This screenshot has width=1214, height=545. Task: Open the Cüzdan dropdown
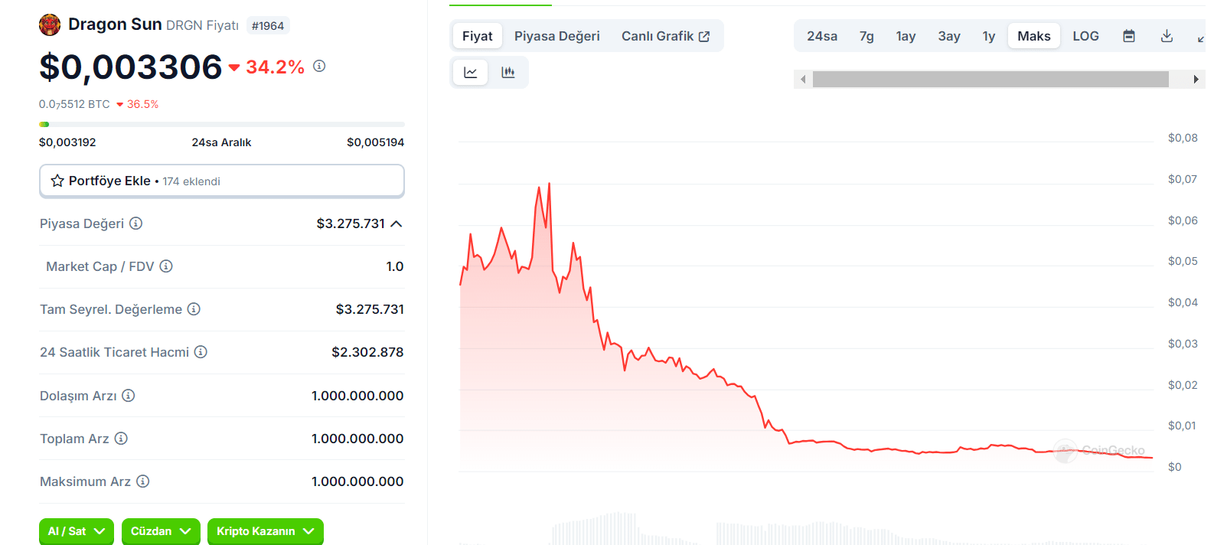coord(161,531)
